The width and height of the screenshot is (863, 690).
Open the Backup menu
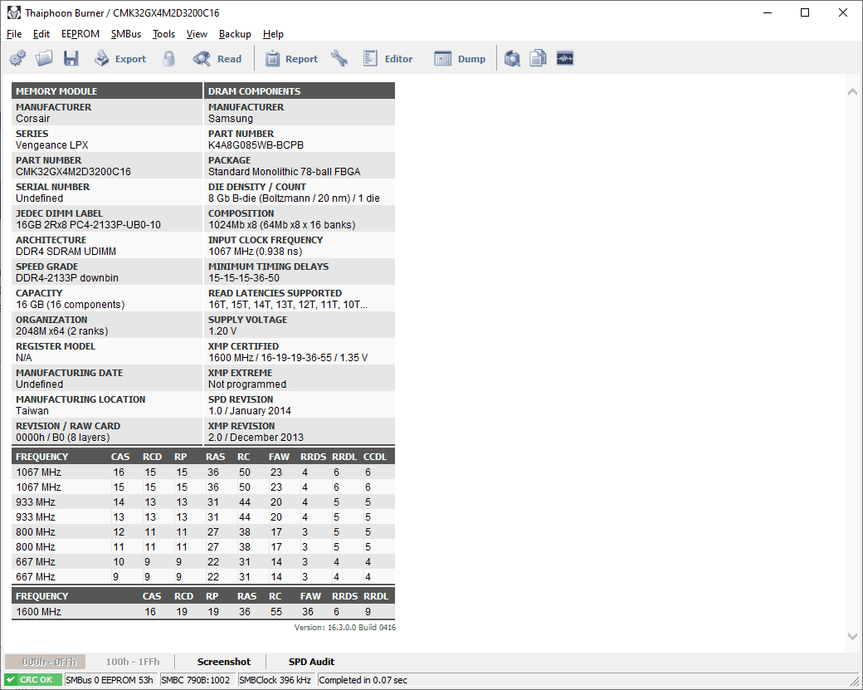pyautogui.click(x=235, y=34)
